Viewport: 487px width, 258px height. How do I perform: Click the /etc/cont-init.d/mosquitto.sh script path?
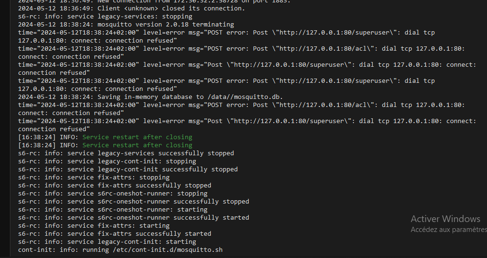click(167, 249)
